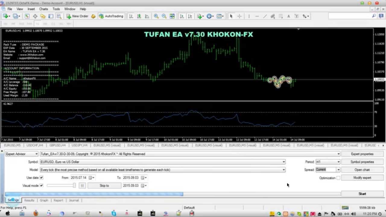Viewport: 386px width, 217px height.
Task: Enable auto scroll chart icon
Action: coord(182,16)
